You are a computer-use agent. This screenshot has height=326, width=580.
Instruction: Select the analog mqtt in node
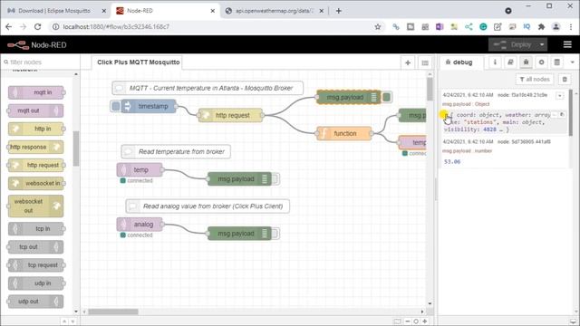coord(140,225)
